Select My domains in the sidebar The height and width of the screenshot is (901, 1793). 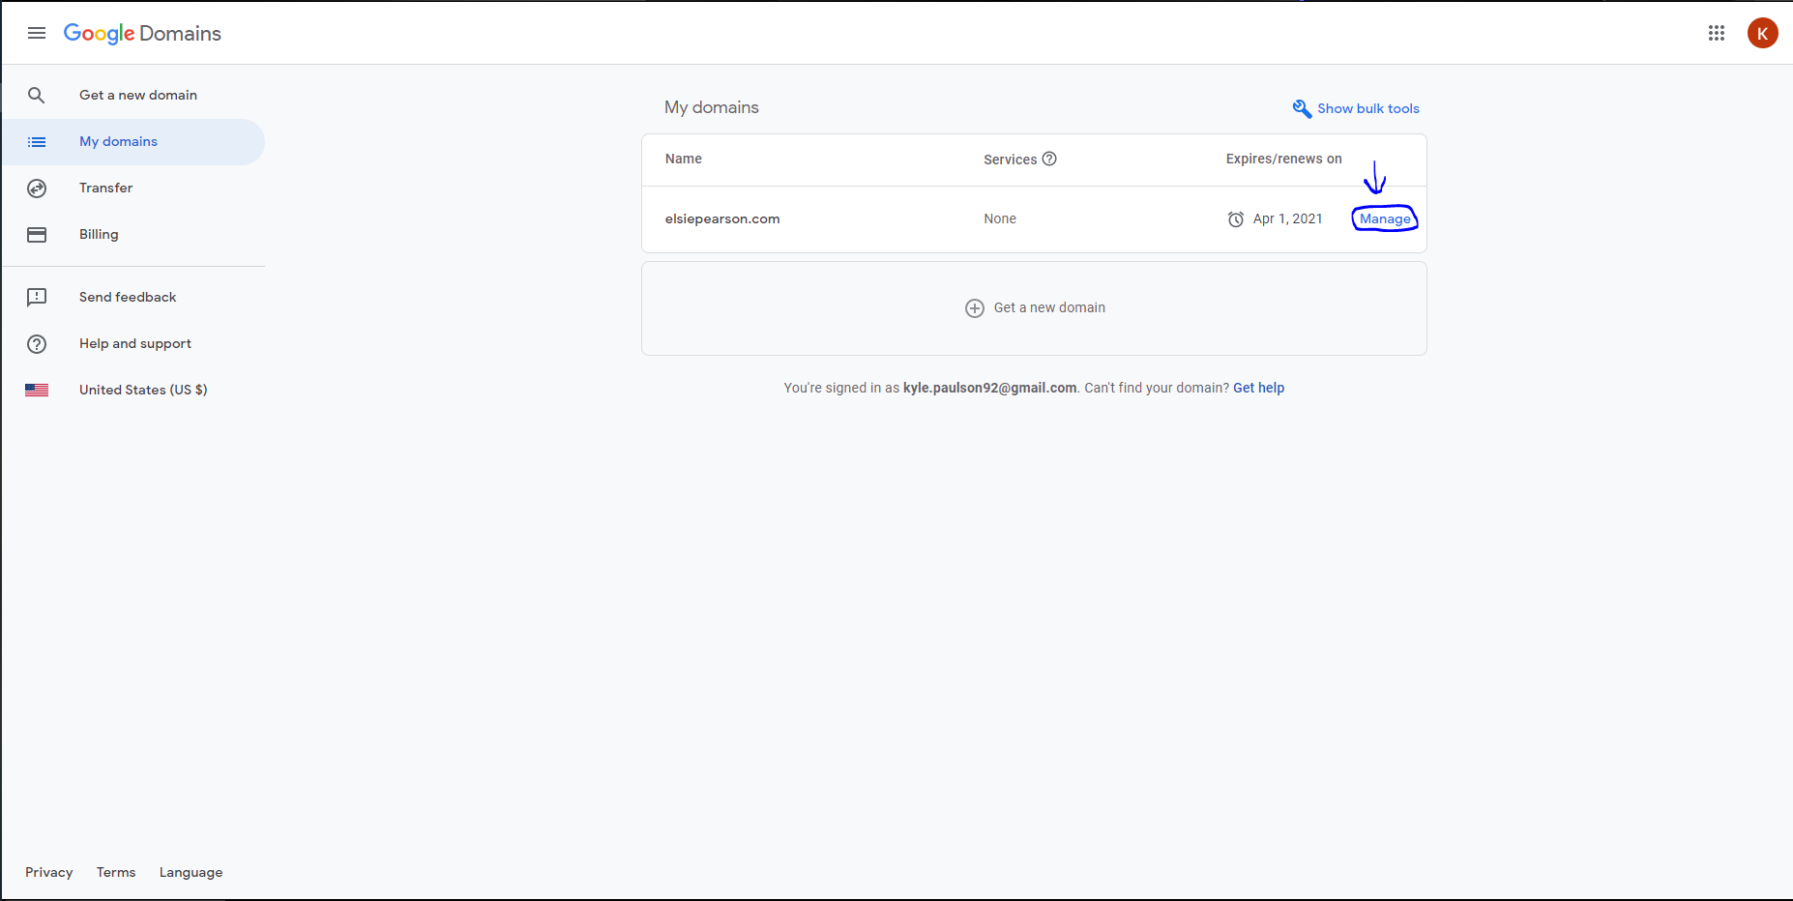pos(118,141)
